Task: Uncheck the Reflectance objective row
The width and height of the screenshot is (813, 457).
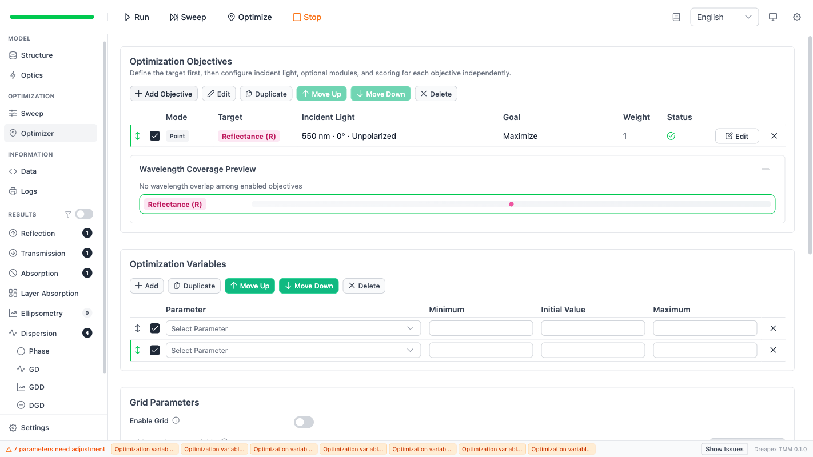Action: tap(154, 136)
